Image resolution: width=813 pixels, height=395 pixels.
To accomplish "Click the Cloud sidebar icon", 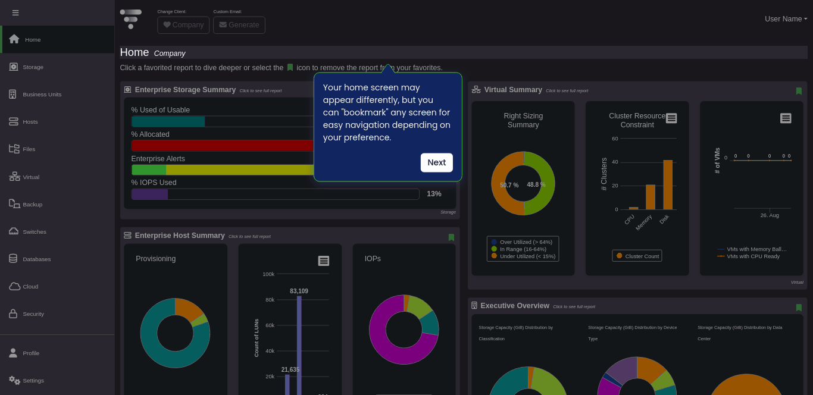I will coord(14,286).
